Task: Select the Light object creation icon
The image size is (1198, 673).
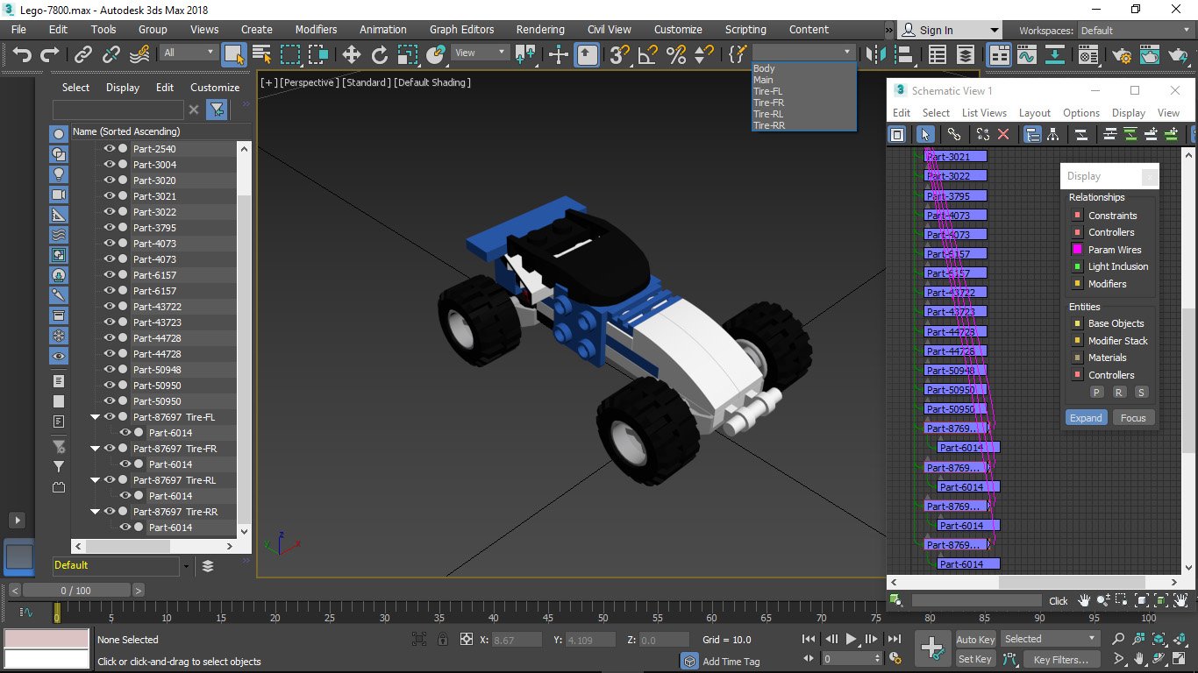Action: coord(58,174)
